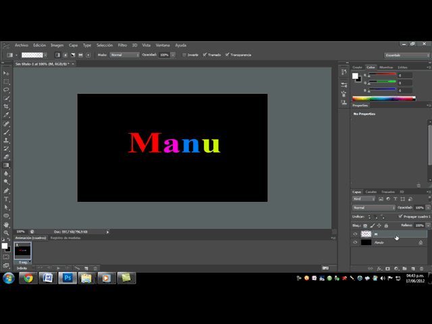Play the frame animation
Screen dimensions: 432x324
[59, 268]
